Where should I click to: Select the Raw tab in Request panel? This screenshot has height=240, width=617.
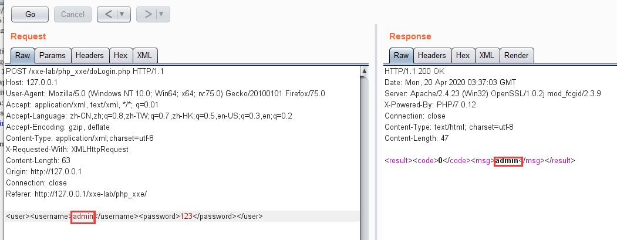click(x=22, y=56)
